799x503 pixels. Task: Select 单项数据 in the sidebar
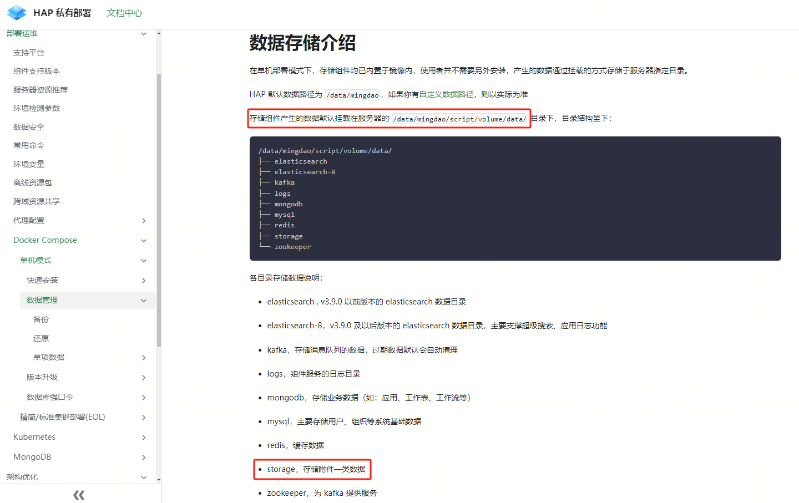tap(49, 357)
